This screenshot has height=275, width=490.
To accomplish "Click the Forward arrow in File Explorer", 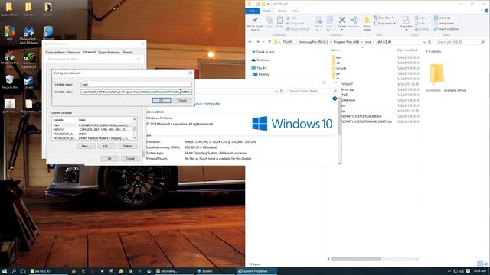I will click(257, 42).
